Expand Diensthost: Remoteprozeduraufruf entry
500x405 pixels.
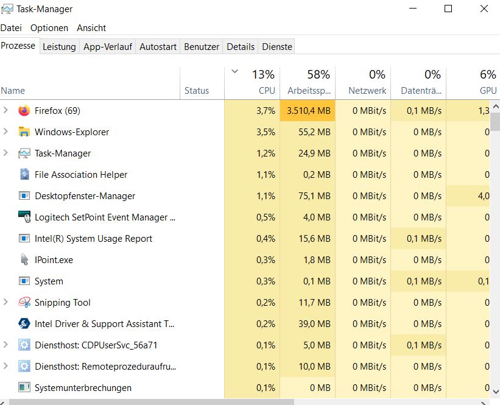(6, 367)
